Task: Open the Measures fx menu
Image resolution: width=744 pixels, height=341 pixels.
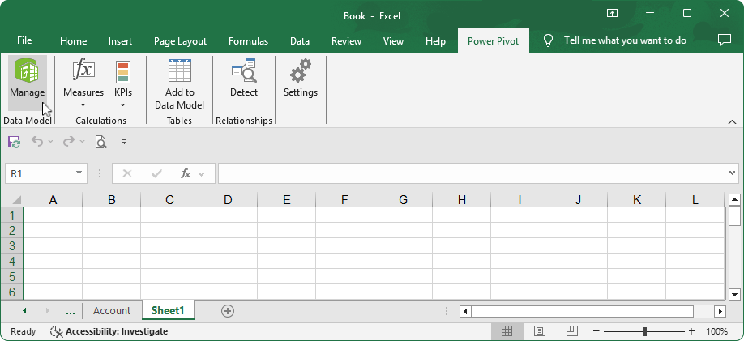Action: 83,82
